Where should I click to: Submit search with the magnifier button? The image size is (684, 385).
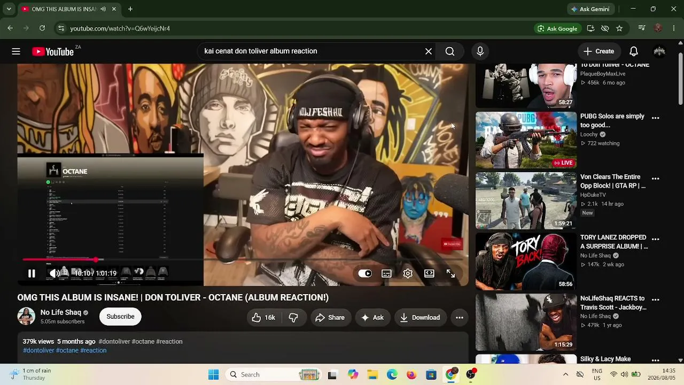[x=450, y=51]
